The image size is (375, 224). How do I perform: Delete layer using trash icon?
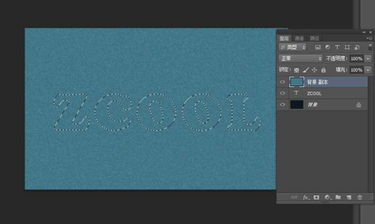360,197
